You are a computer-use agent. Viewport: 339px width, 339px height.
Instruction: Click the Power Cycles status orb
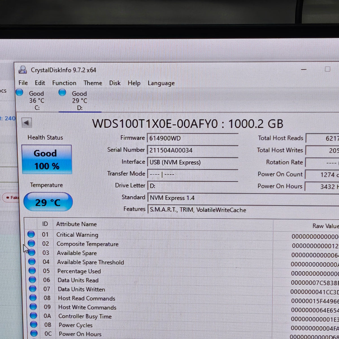[34, 324]
